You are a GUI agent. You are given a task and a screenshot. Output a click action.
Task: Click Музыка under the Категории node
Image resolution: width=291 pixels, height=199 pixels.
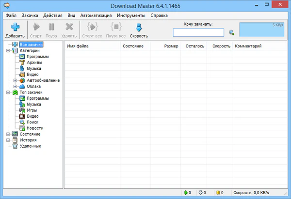click(x=34, y=68)
